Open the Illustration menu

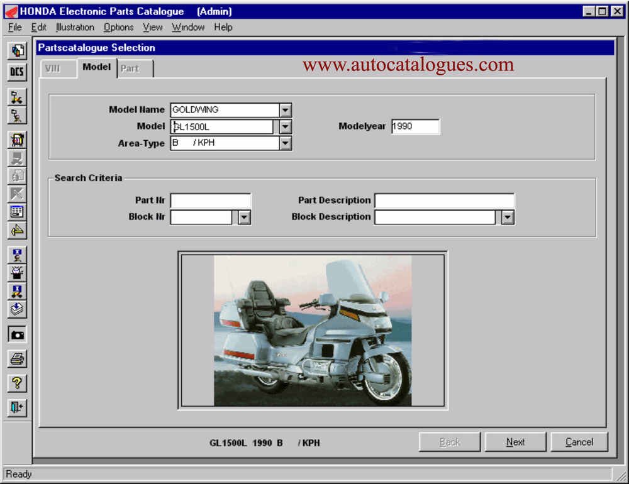click(75, 27)
